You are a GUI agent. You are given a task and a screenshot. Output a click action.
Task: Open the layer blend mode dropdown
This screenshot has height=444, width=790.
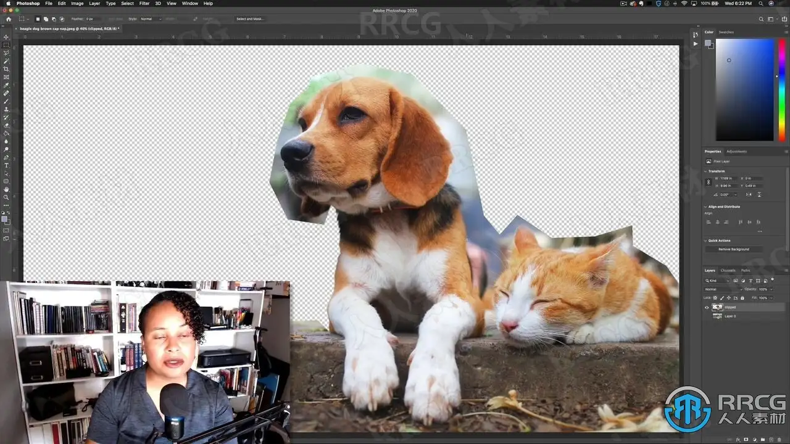(x=722, y=289)
